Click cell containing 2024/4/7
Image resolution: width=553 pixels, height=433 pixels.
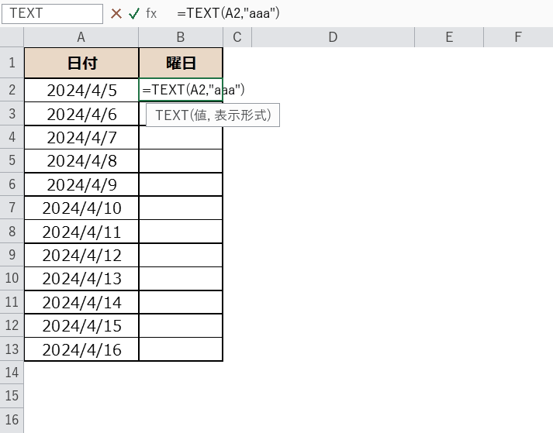pyautogui.click(x=81, y=137)
